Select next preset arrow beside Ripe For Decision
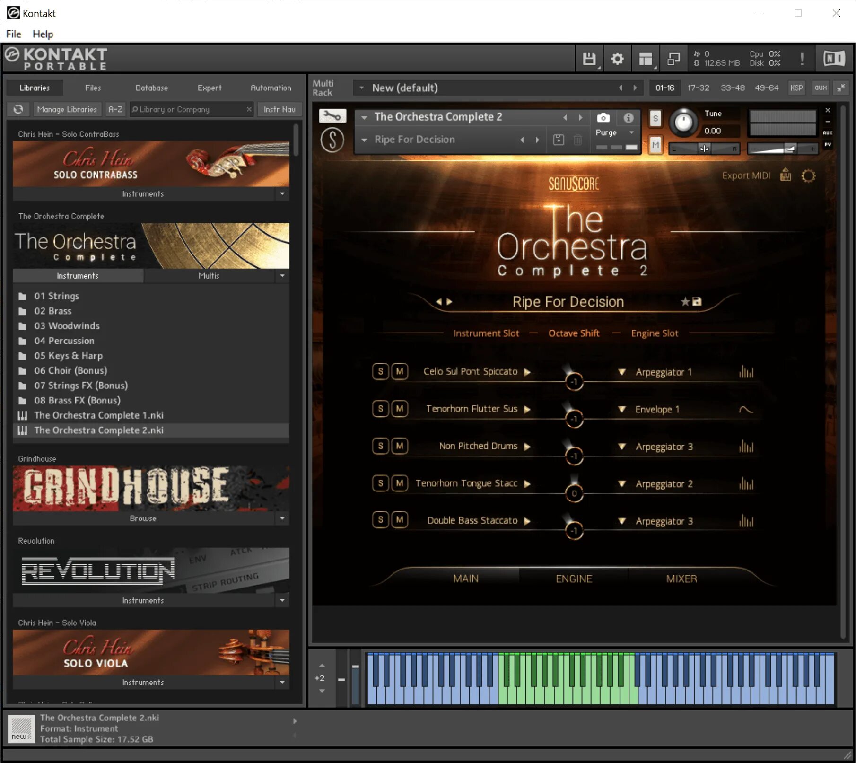856x763 pixels. (x=449, y=301)
